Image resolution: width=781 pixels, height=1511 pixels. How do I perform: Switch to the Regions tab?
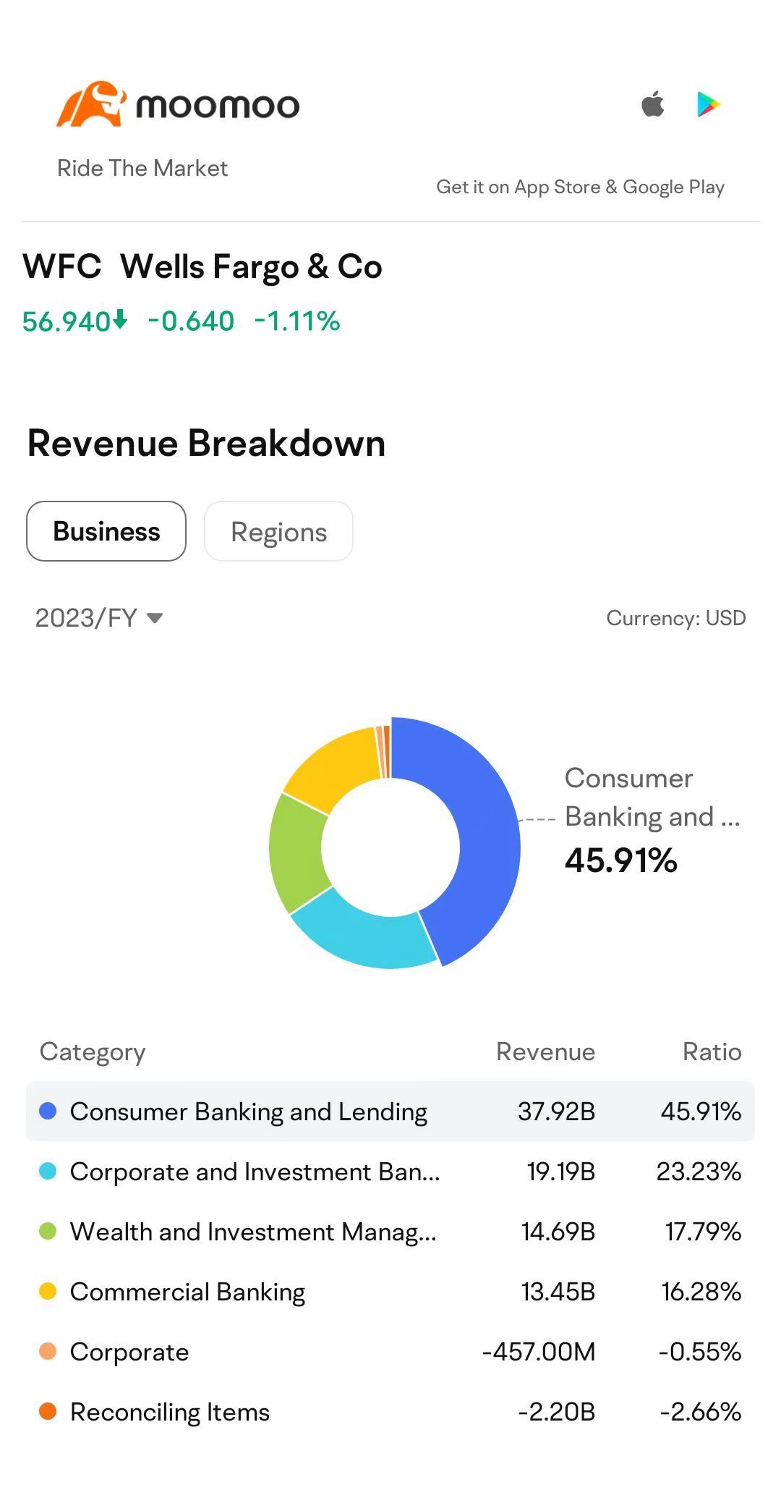[x=278, y=531]
